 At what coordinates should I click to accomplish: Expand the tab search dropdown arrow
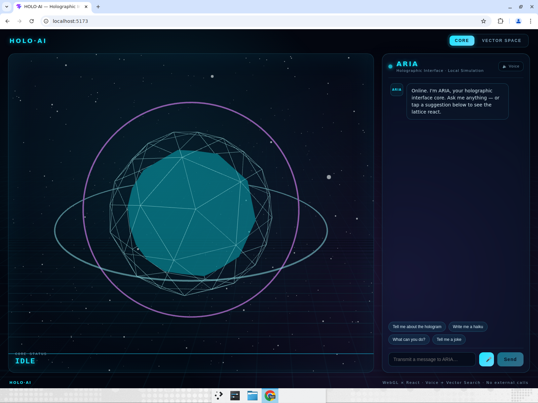click(7, 7)
